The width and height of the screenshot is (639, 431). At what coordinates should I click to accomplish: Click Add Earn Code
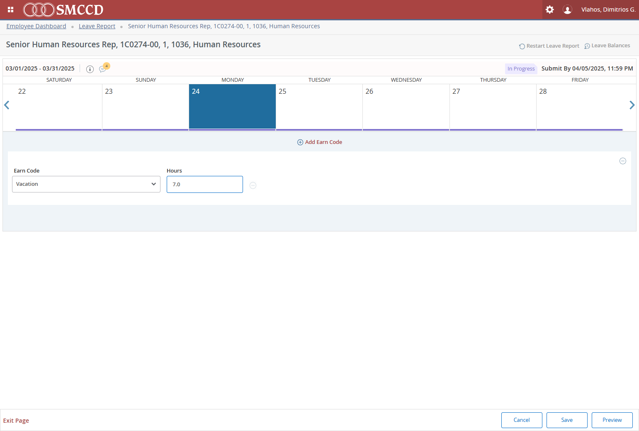tap(320, 142)
